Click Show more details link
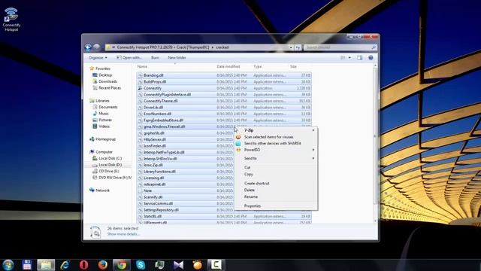The height and width of the screenshot is (271, 481). point(123,234)
